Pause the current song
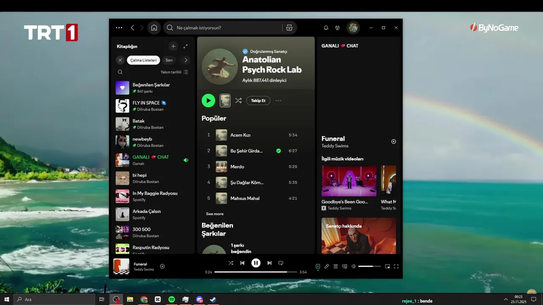Screen dimensions: 543x305 click(x=256, y=263)
